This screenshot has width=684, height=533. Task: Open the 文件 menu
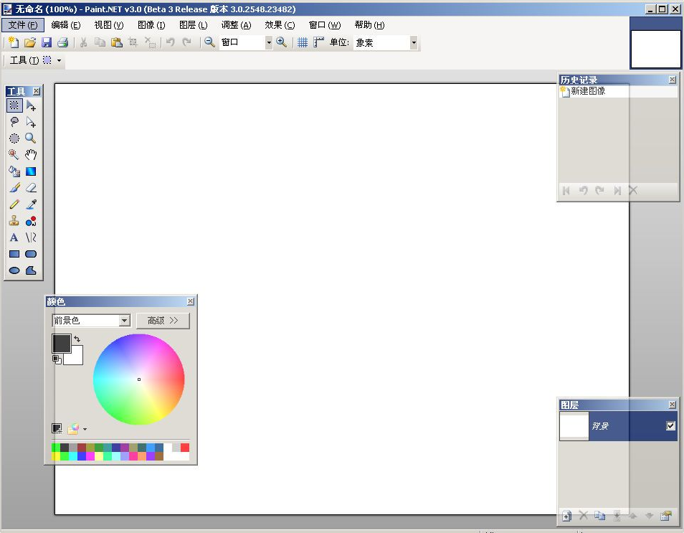pyautogui.click(x=23, y=25)
